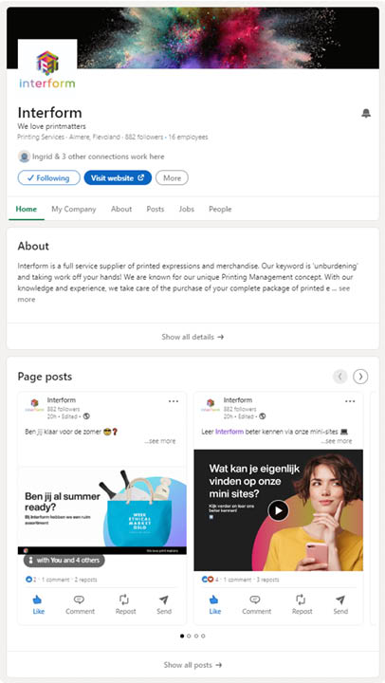
Task: Open the Interform company logo image
Action: [x=47, y=68]
